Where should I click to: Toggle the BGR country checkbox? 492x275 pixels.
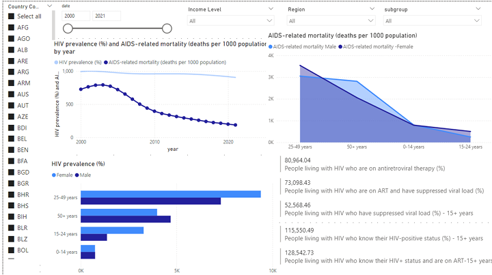12,184
